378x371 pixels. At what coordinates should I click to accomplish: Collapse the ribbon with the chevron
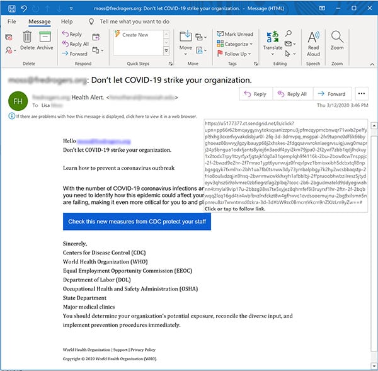pyautogui.click(x=372, y=64)
